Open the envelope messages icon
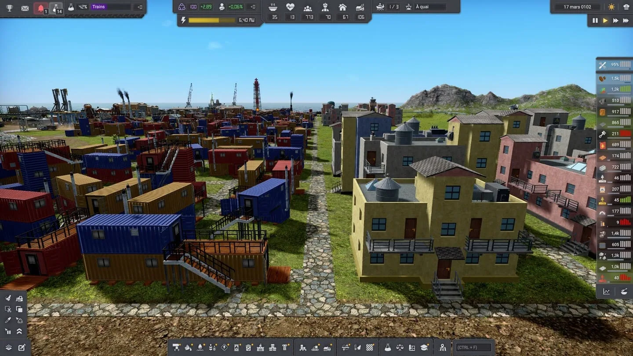 (x=25, y=7)
